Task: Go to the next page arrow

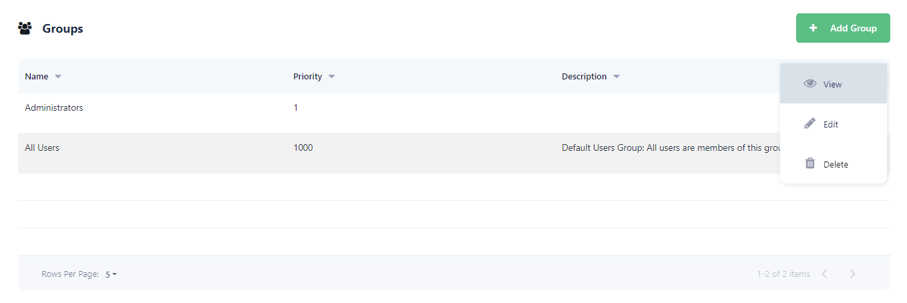Action: tap(852, 274)
